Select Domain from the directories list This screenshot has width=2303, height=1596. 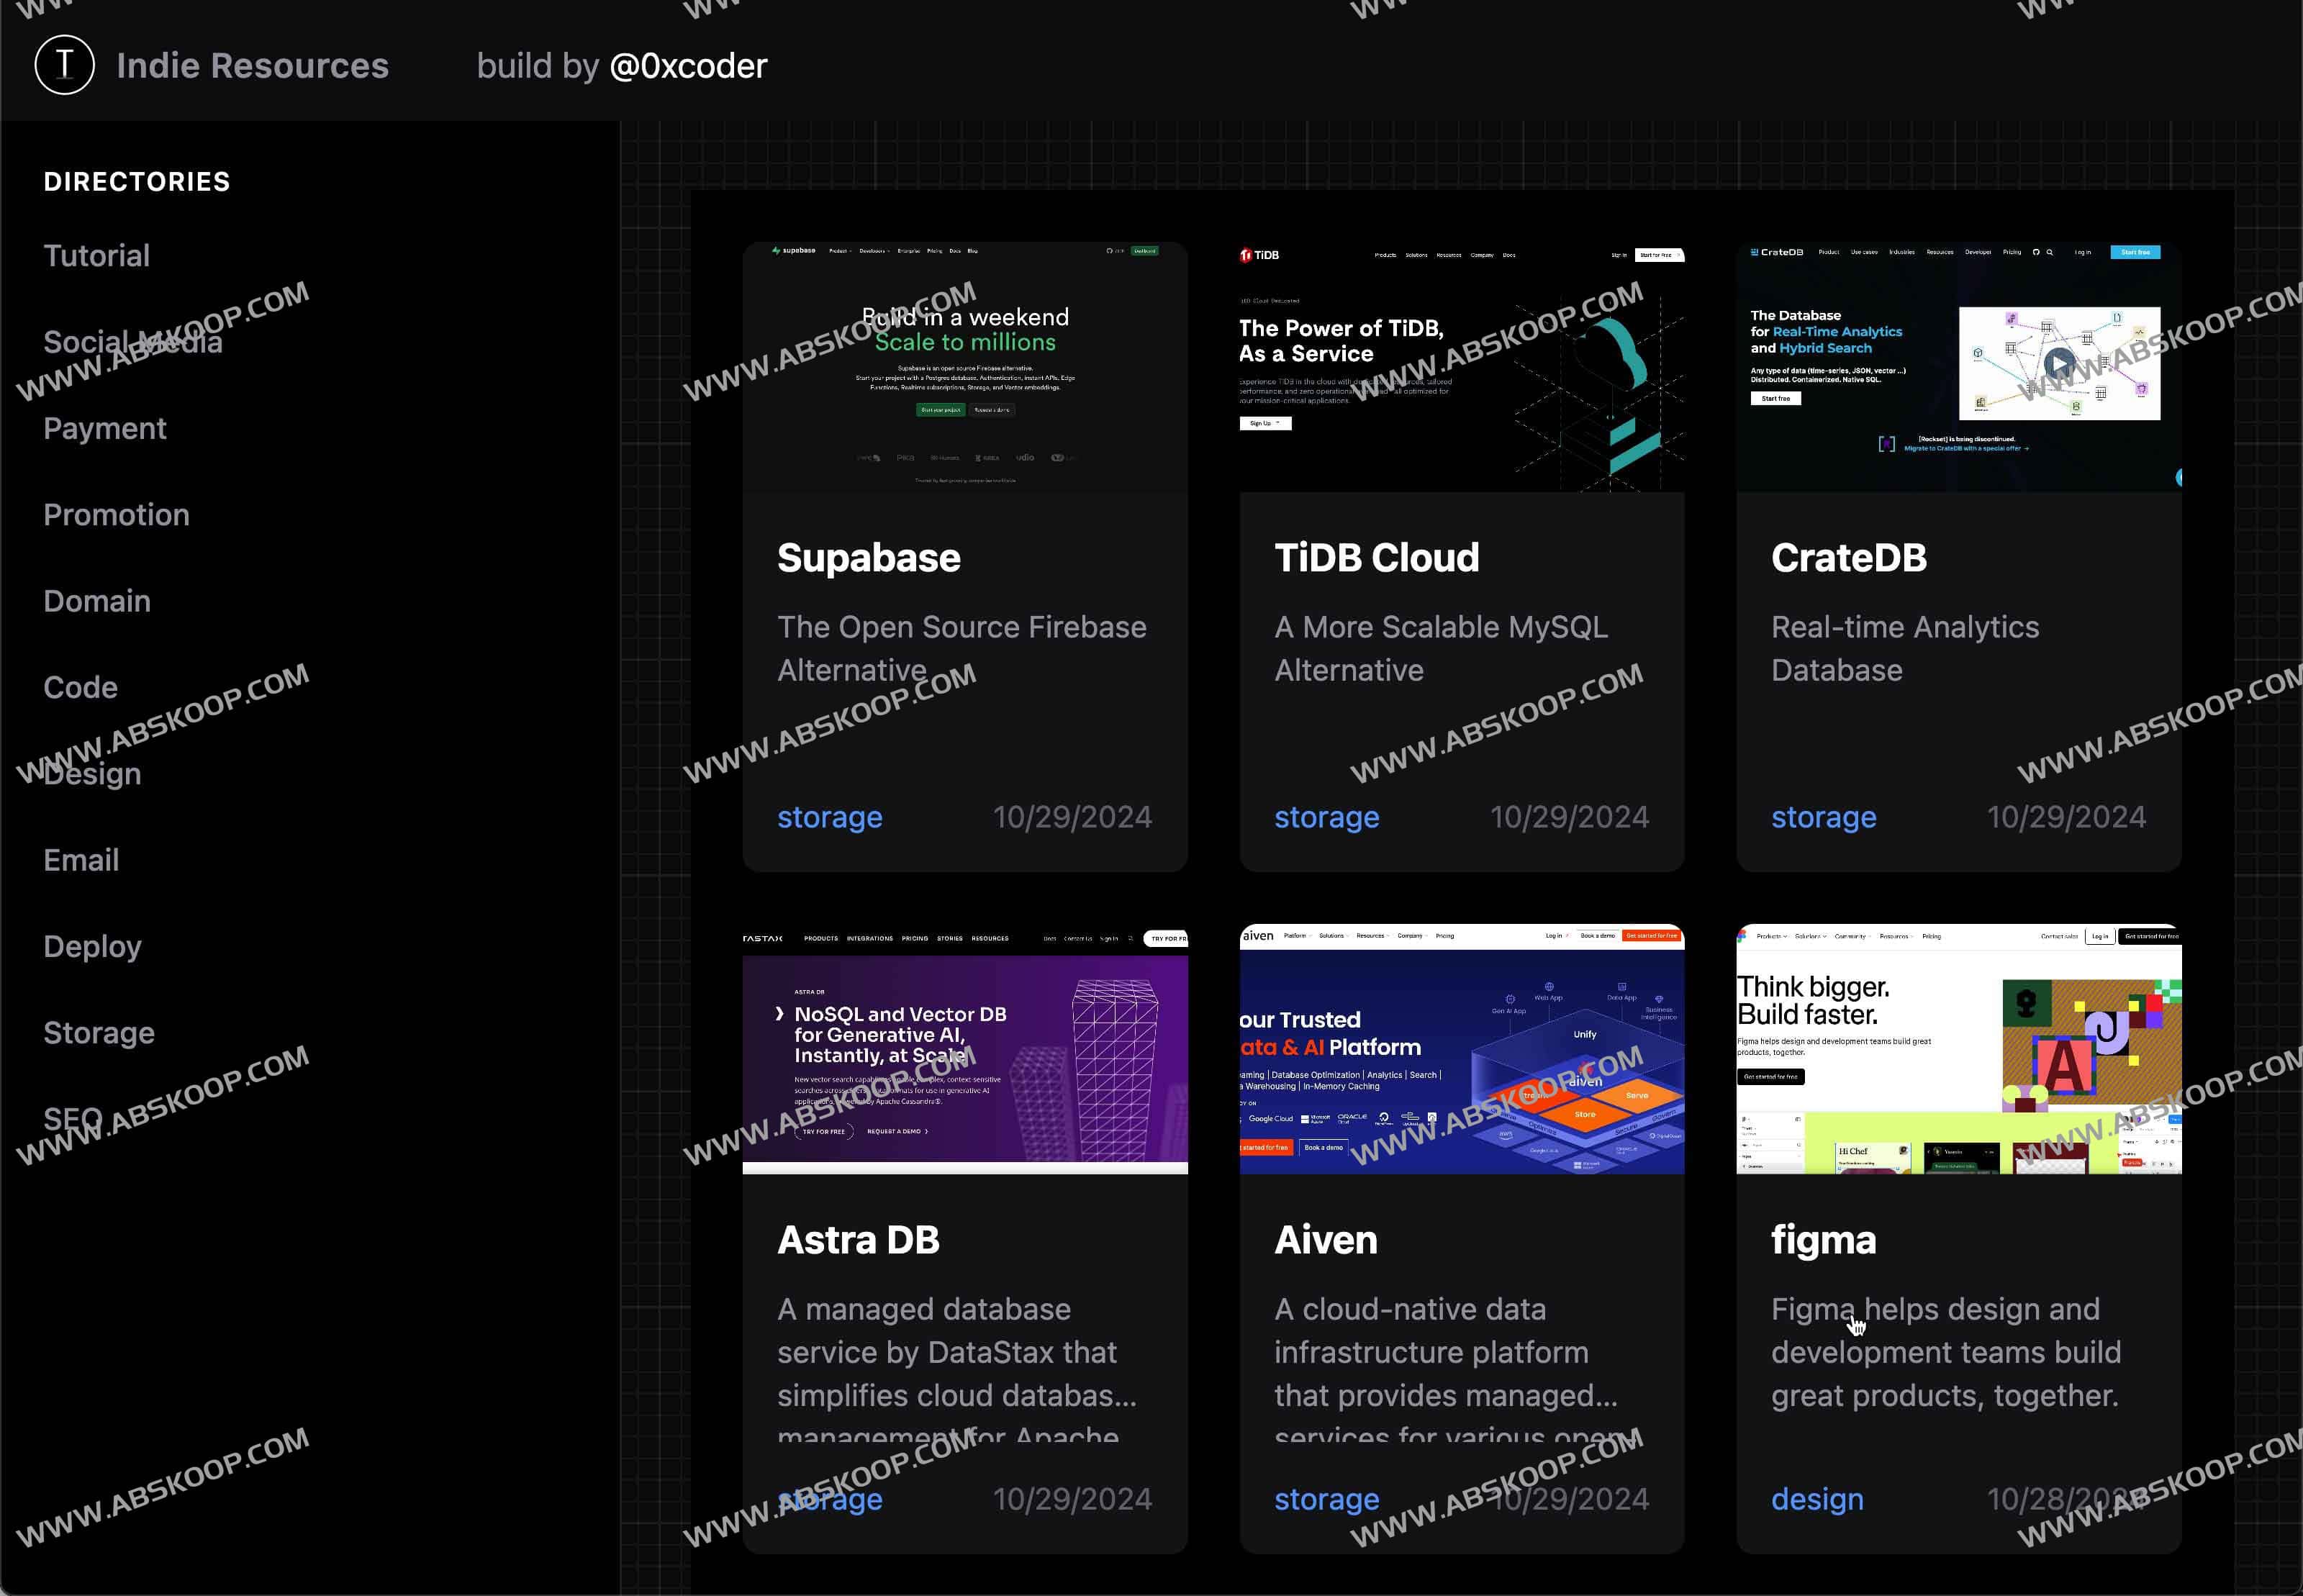point(97,601)
